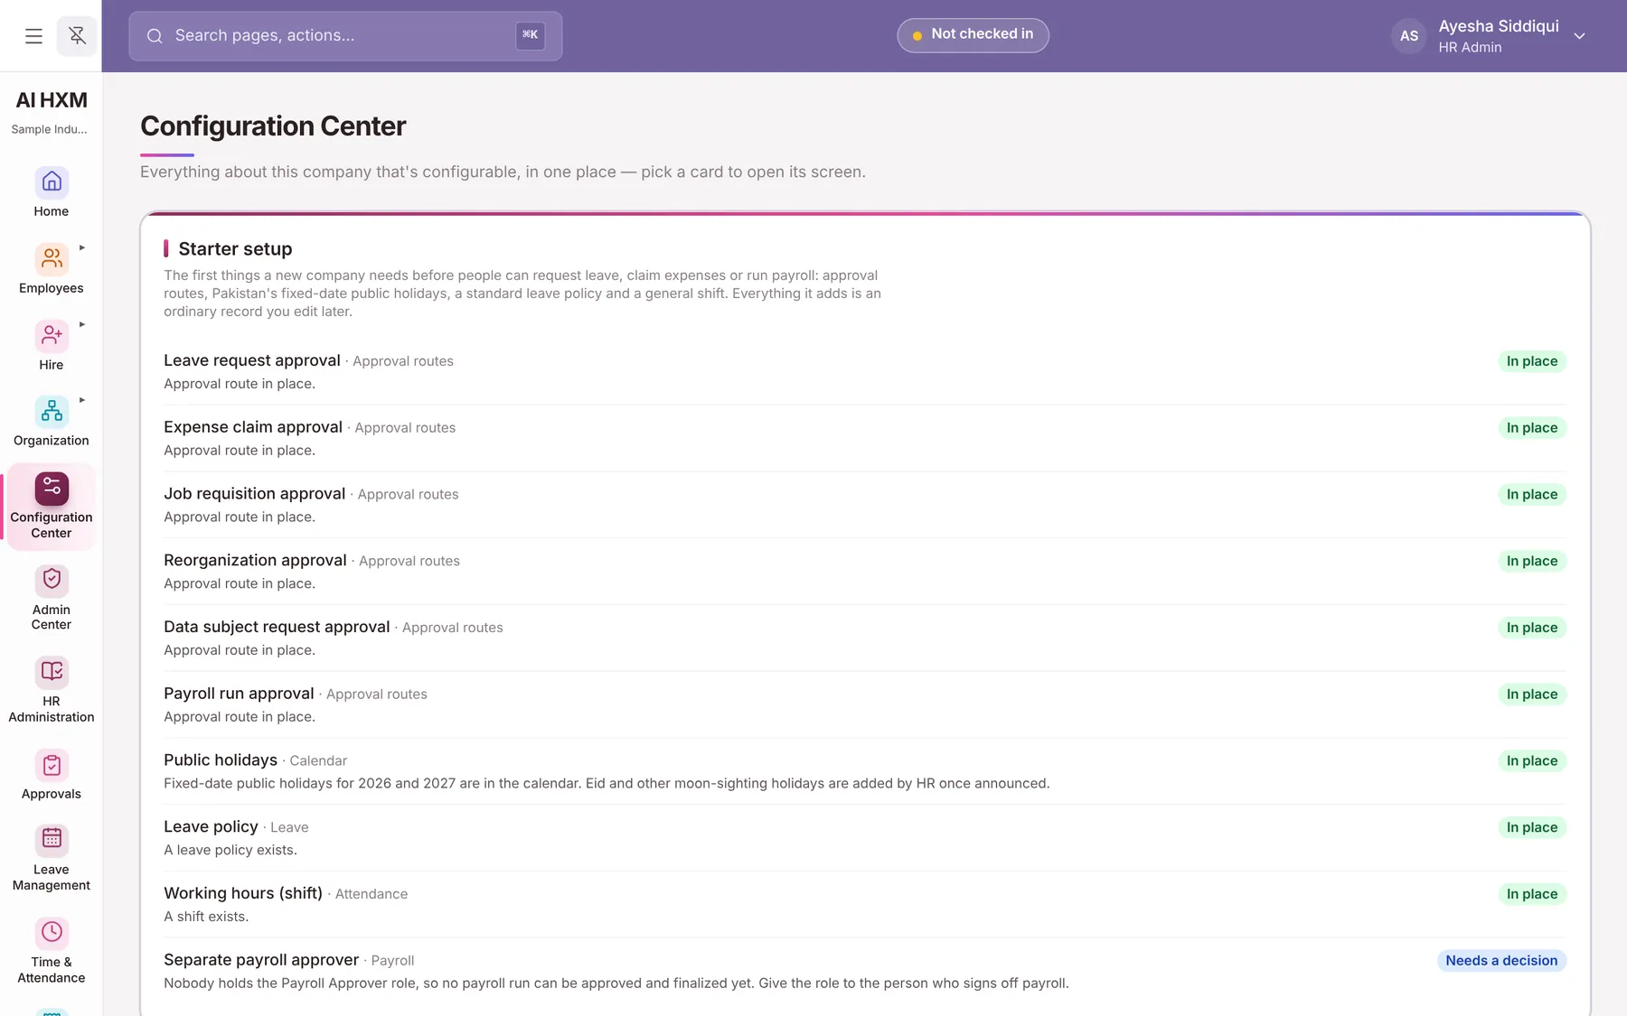Open the Working hours (shift) row
The height and width of the screenshot is (1016, 1627).
[x=864, y=904]
